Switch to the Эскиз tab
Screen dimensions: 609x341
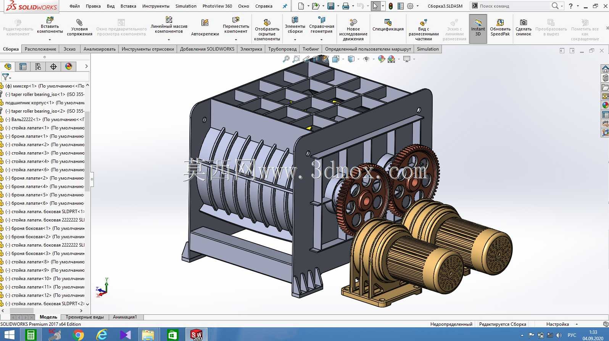(69, 49)
